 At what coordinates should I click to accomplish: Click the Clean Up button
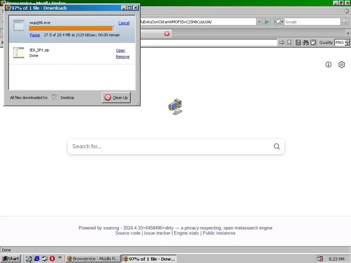pos(116,98)
